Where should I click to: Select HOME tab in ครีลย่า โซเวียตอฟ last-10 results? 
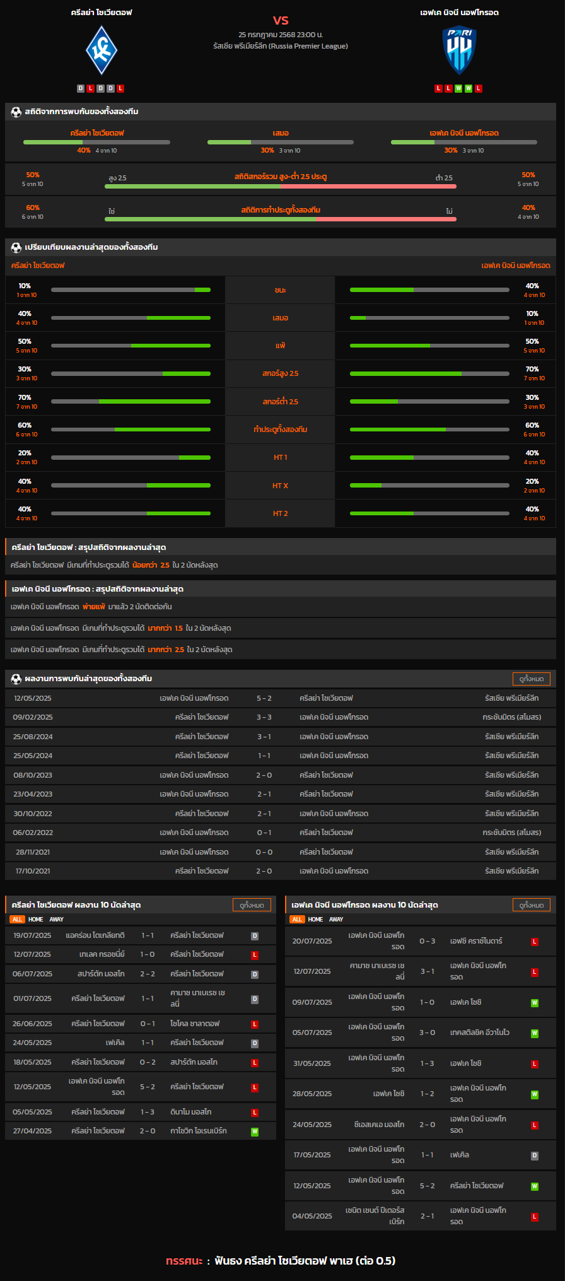[36, 920]
